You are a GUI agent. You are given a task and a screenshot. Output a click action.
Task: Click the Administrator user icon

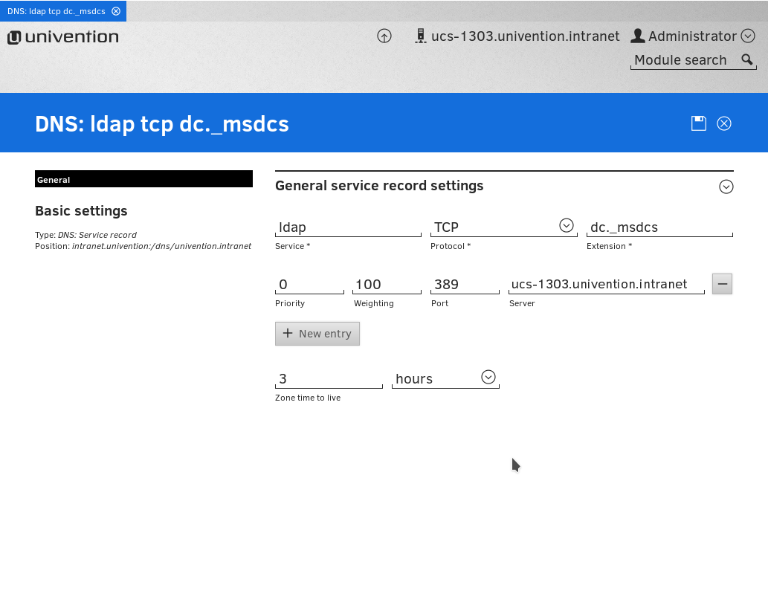637,36
